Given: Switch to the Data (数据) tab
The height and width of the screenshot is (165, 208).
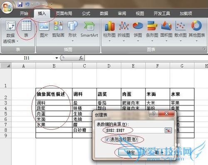Looking at the screenshot, I should pyautogui.click(x=104, y=13).
